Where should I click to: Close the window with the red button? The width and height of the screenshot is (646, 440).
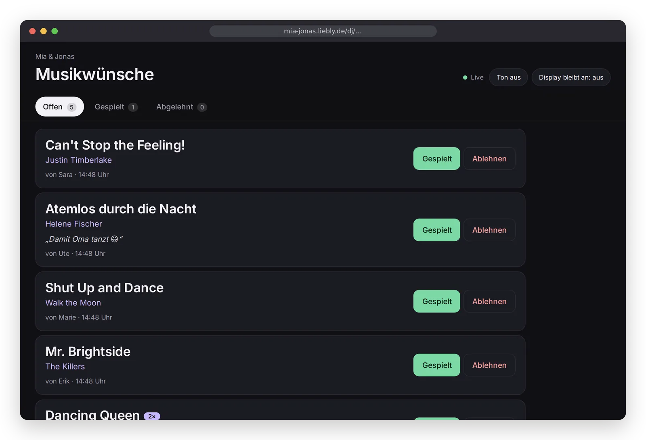(33, 31)
